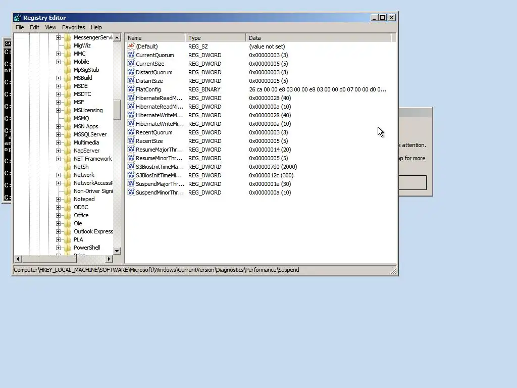This screenshot has height=388, width=517.
Task: Click the DistantSize DWORD value icon
Action: 131,80
